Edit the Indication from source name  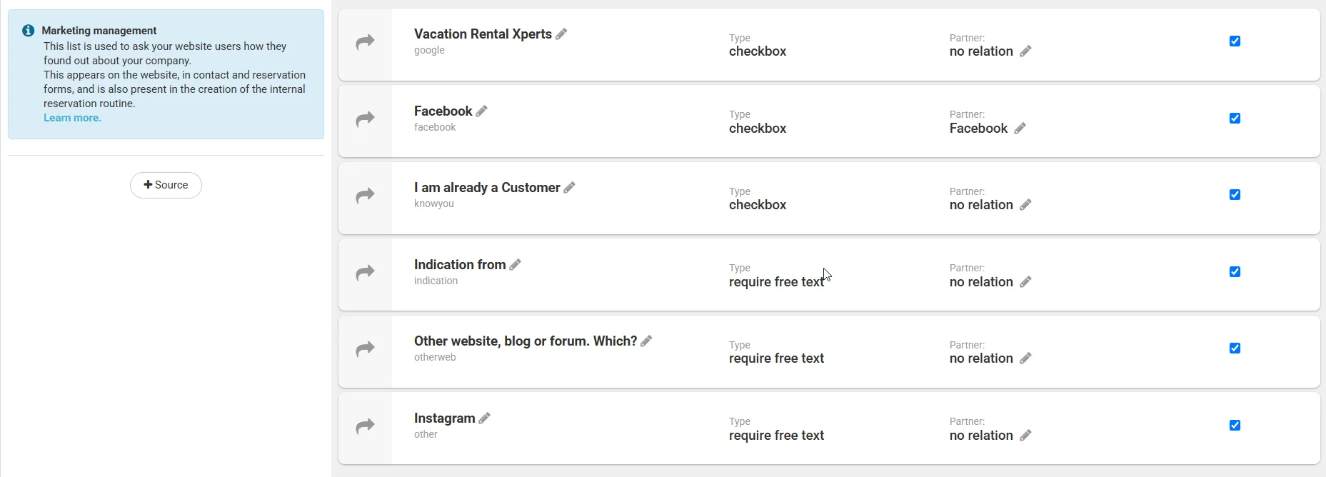click(x=515, y=265)
